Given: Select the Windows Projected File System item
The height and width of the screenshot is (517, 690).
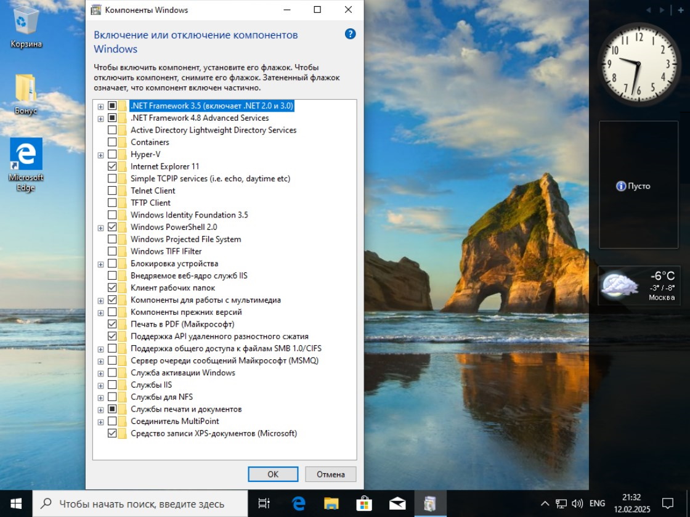Looking at the screenshot, I should click(x=185, y=239).
